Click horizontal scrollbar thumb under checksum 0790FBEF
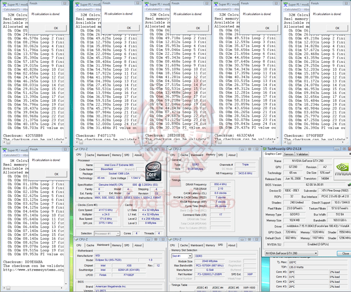Image resolution: width=351 pixels, height=292 pixels. 289,142
